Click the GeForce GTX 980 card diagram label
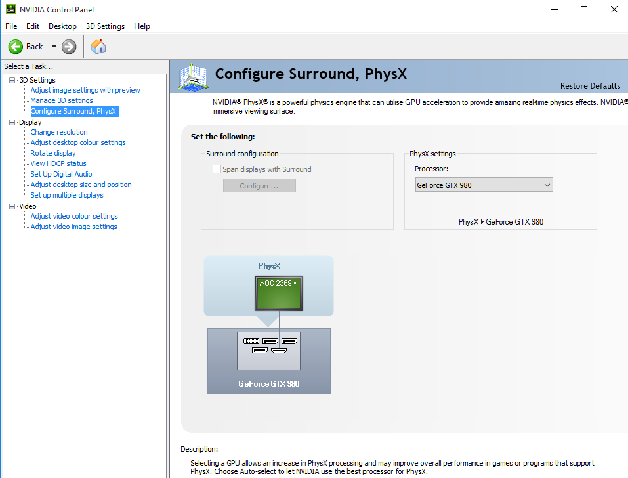 click(269, 384)
